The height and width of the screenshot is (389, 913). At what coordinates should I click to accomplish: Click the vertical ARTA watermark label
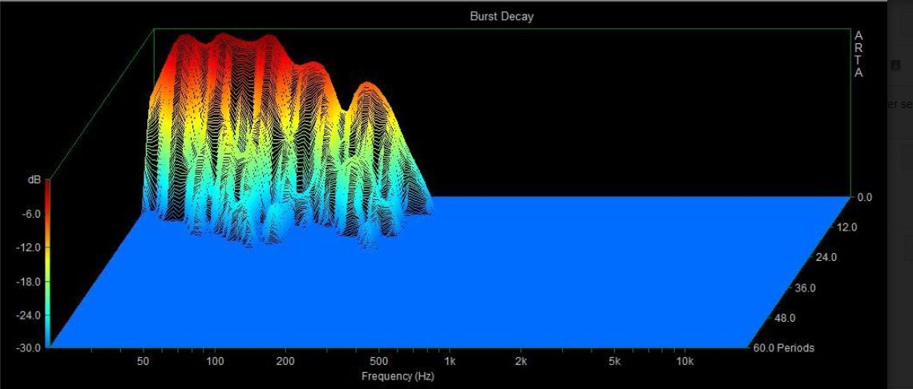(858, 54)
